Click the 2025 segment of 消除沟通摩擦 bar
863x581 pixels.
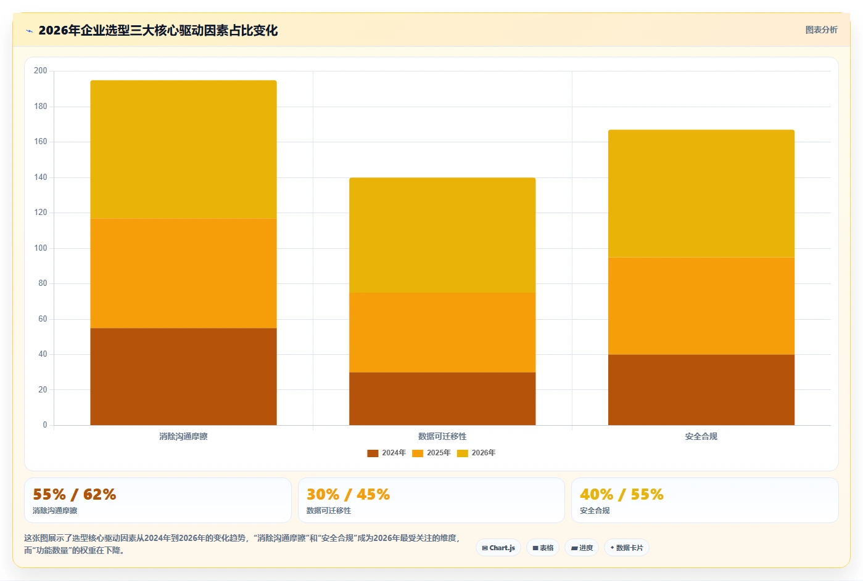click(183, 273)
